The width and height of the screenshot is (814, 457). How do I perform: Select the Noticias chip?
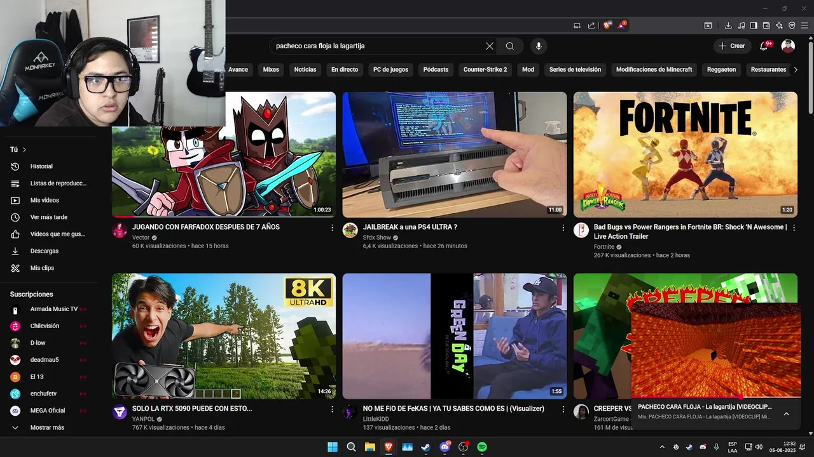tap(305, 70)
